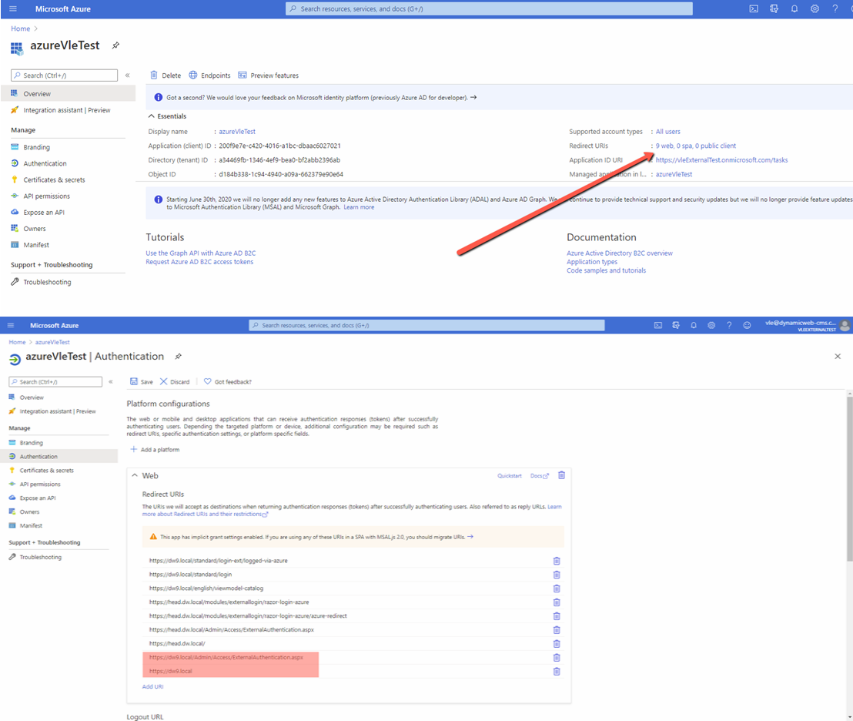
Task: Click the Got feedback heart icon
Action: coord(207,382)
